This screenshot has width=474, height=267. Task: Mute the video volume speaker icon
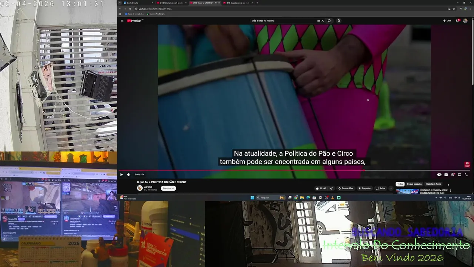click(x=128, y=175)
